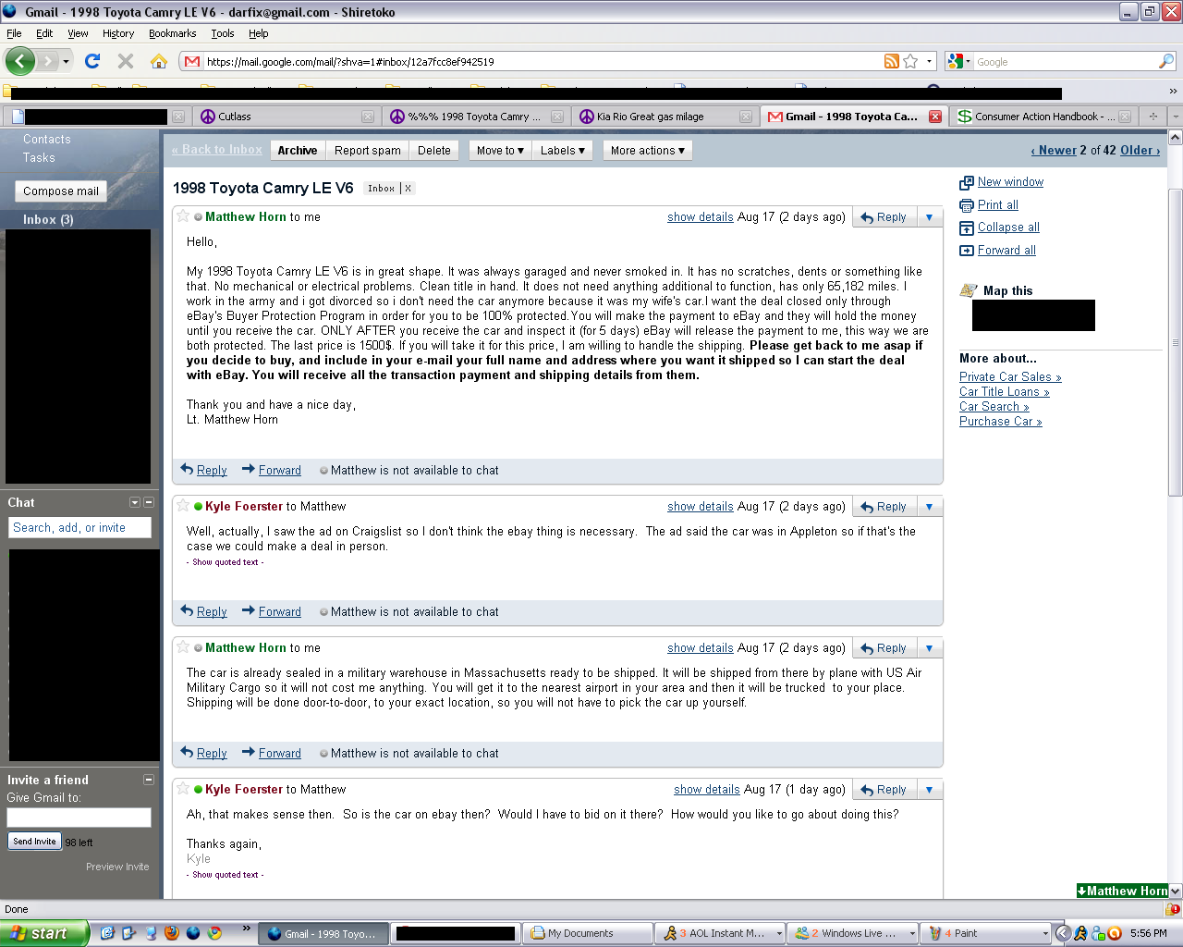Click show details on first Matthew Horn message
The image size is (1183, 947).
[x=701, y=217]
